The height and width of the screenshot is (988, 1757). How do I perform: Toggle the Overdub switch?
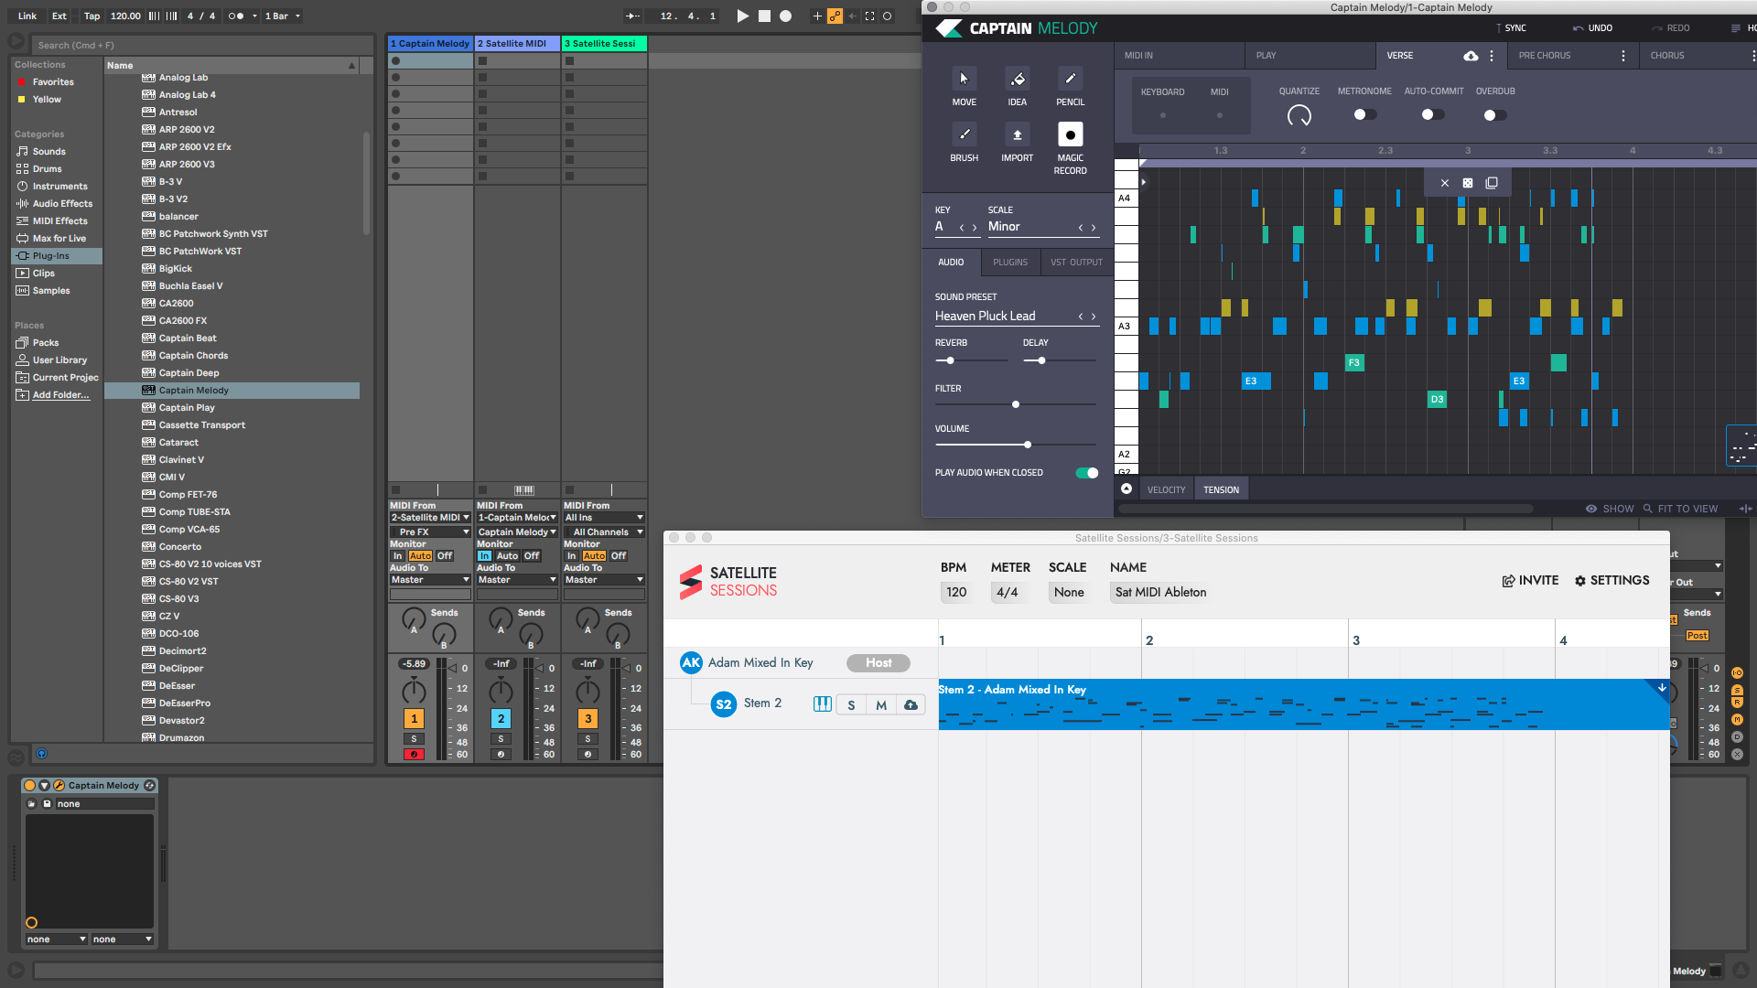(1495, 115)
